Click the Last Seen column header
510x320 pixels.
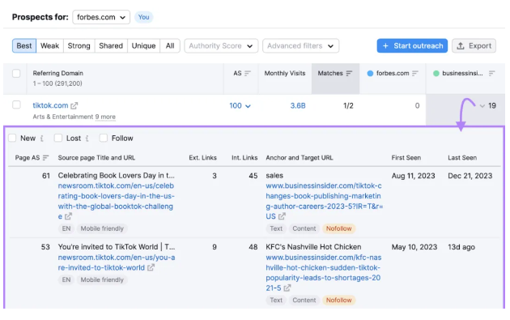(x=462, y=157)
